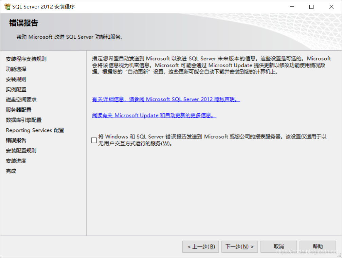Image resolution: width=342 pixels, height=258 pixels.
Task: Click the 错误报告 page heading
Action: click(23, 23)
